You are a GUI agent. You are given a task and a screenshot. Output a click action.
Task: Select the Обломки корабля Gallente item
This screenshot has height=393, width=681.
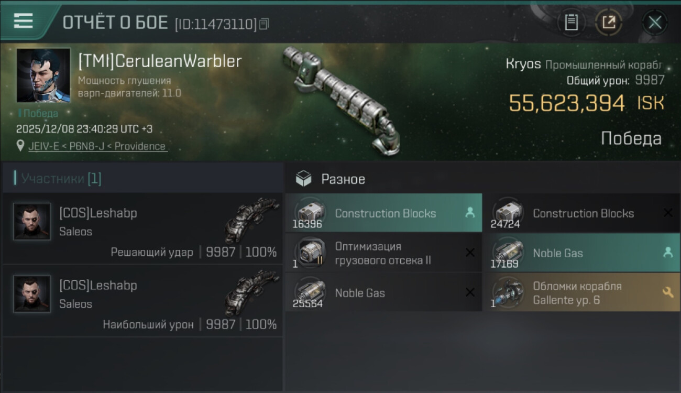[x=587, y=292]
